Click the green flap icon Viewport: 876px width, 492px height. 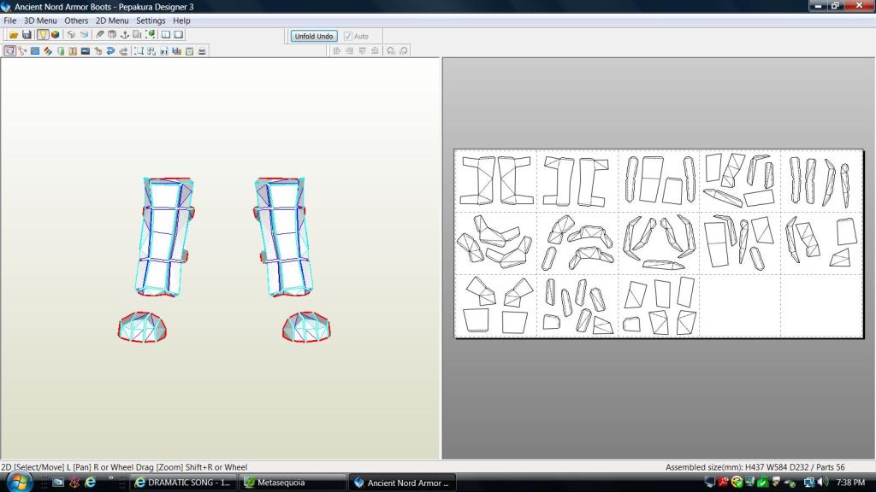click(x=61, y=50)
